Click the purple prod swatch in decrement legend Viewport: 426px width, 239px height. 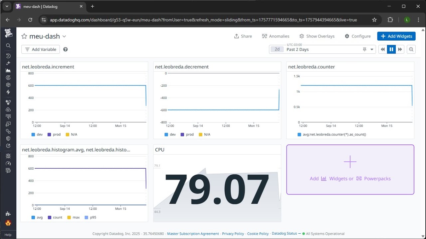pyautogui.click(x=182, y=134)
